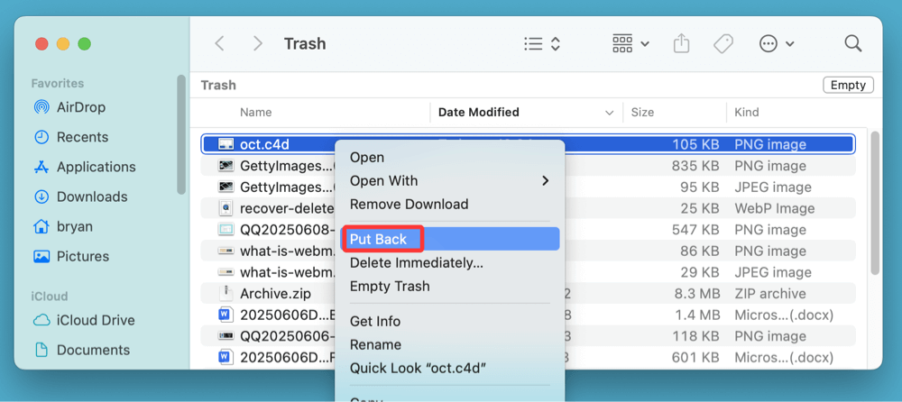Go back with the left chevron
The height and width of the screenshot is (402, 902).
[219, 43]
